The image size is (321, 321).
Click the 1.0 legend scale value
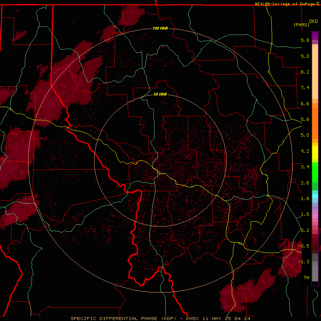pyautogui.click(x=305, y=214)
